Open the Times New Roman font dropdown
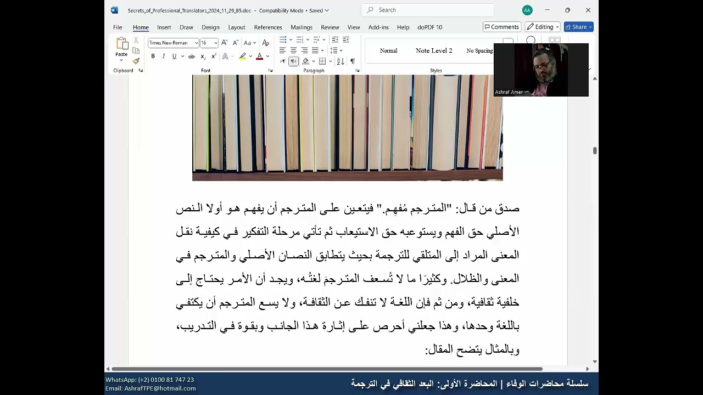Screen dimensions: 703x395 click(196, 43)
